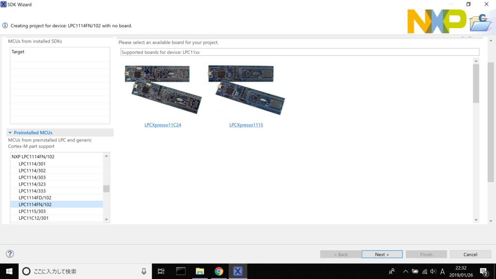
Task: Click the Cancel button
Action: (x=470, y=254)
